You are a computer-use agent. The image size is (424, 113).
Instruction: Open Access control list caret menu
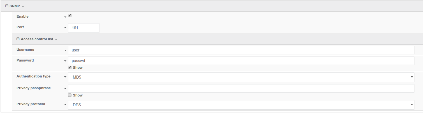(56, 39)
